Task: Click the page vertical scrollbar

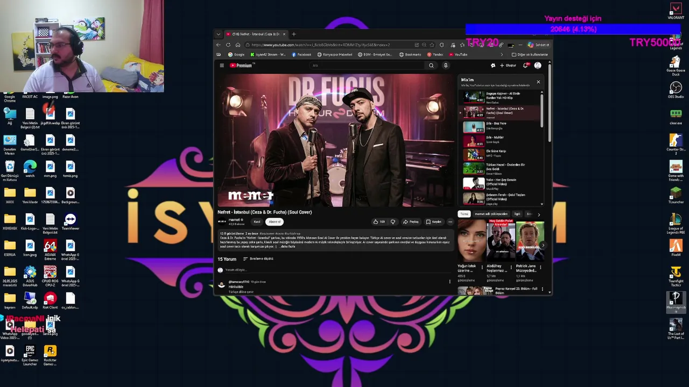Action: pos(550,102)
